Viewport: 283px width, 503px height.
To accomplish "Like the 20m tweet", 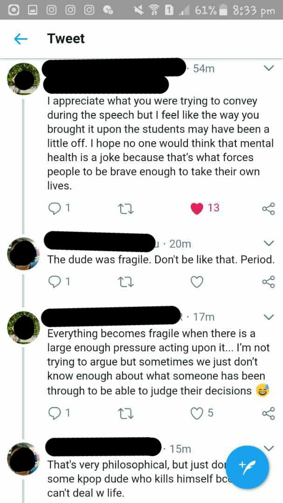I will pyautogui.click(x=197, y=281).
